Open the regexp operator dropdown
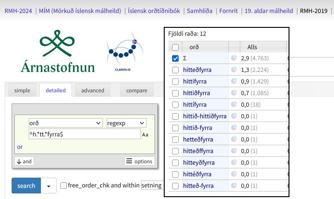The height and width of the screenshot is (199, 334). [x=127, y=123]
